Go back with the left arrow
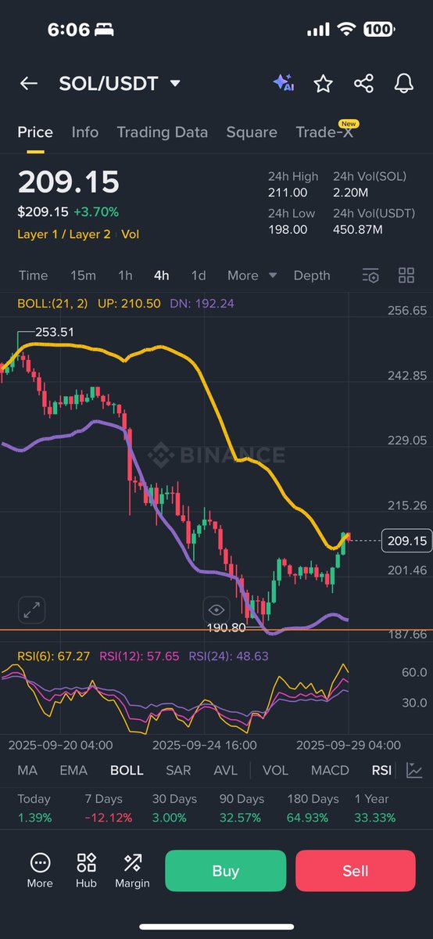The height and width of the screenshot is (939, 433). pyautogui.click(x=29, y=84)
